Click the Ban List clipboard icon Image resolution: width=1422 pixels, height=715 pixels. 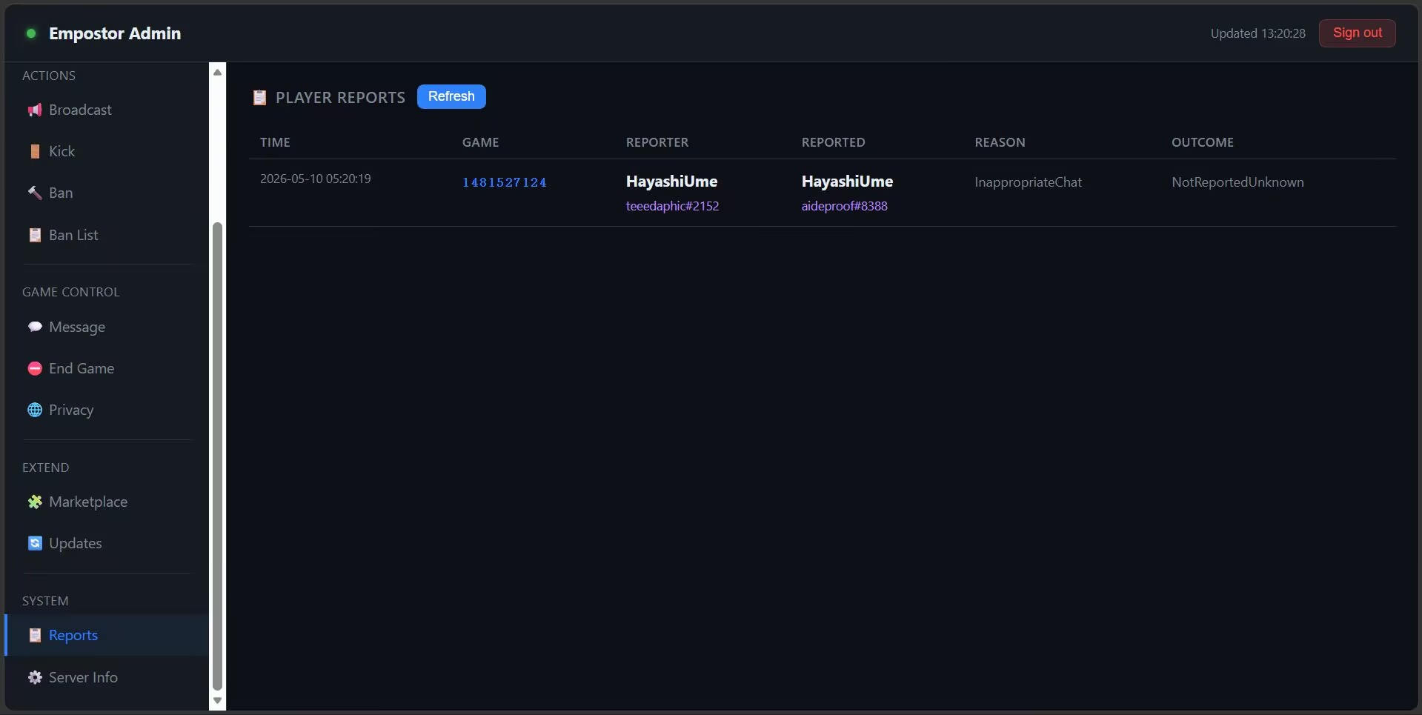click(x=35, y=236)
